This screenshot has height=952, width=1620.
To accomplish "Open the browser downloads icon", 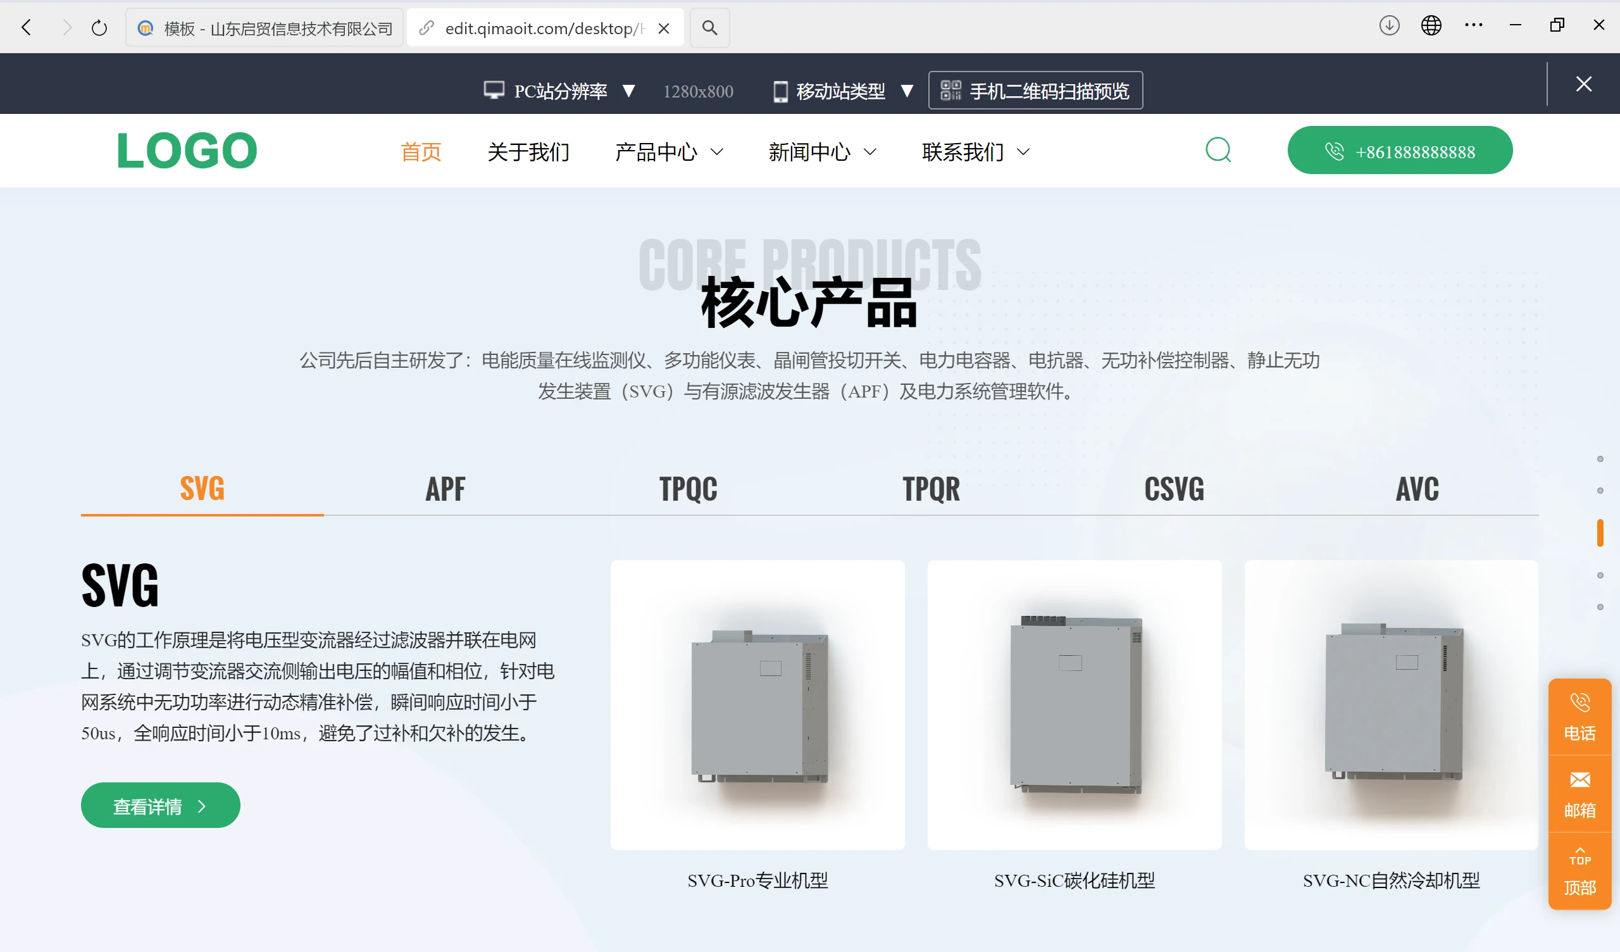I will (1389, 26).
